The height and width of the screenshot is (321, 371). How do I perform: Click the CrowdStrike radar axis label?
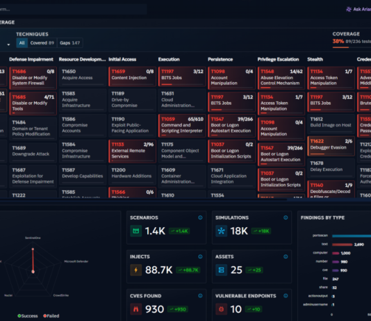[61, 295]
